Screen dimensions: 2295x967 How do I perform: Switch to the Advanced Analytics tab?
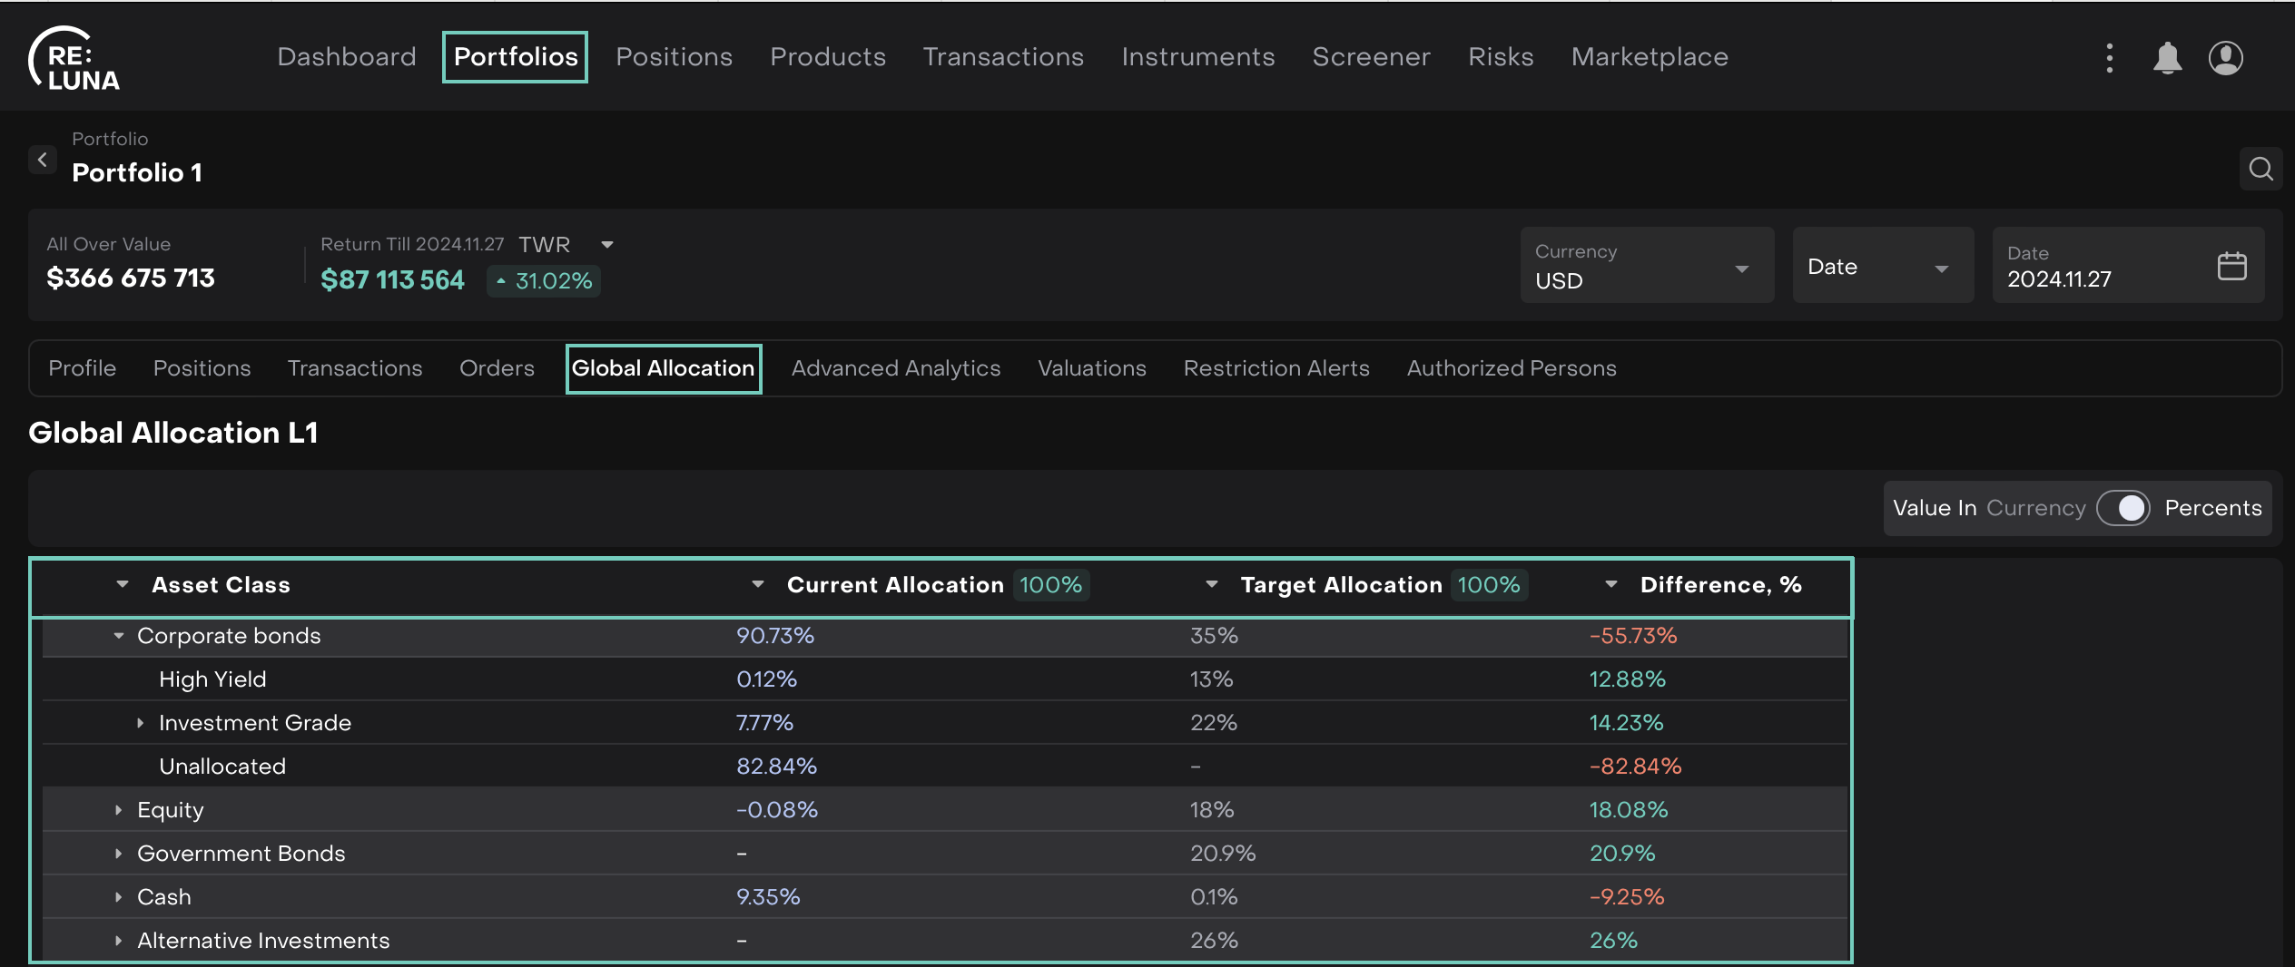[895, 368]
